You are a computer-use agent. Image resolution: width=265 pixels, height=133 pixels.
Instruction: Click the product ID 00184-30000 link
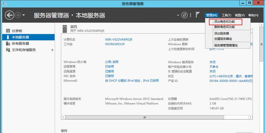tap(231, 81)
